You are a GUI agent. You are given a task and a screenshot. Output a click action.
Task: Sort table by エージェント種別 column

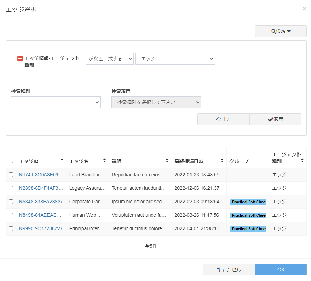(x=302, y=161)
